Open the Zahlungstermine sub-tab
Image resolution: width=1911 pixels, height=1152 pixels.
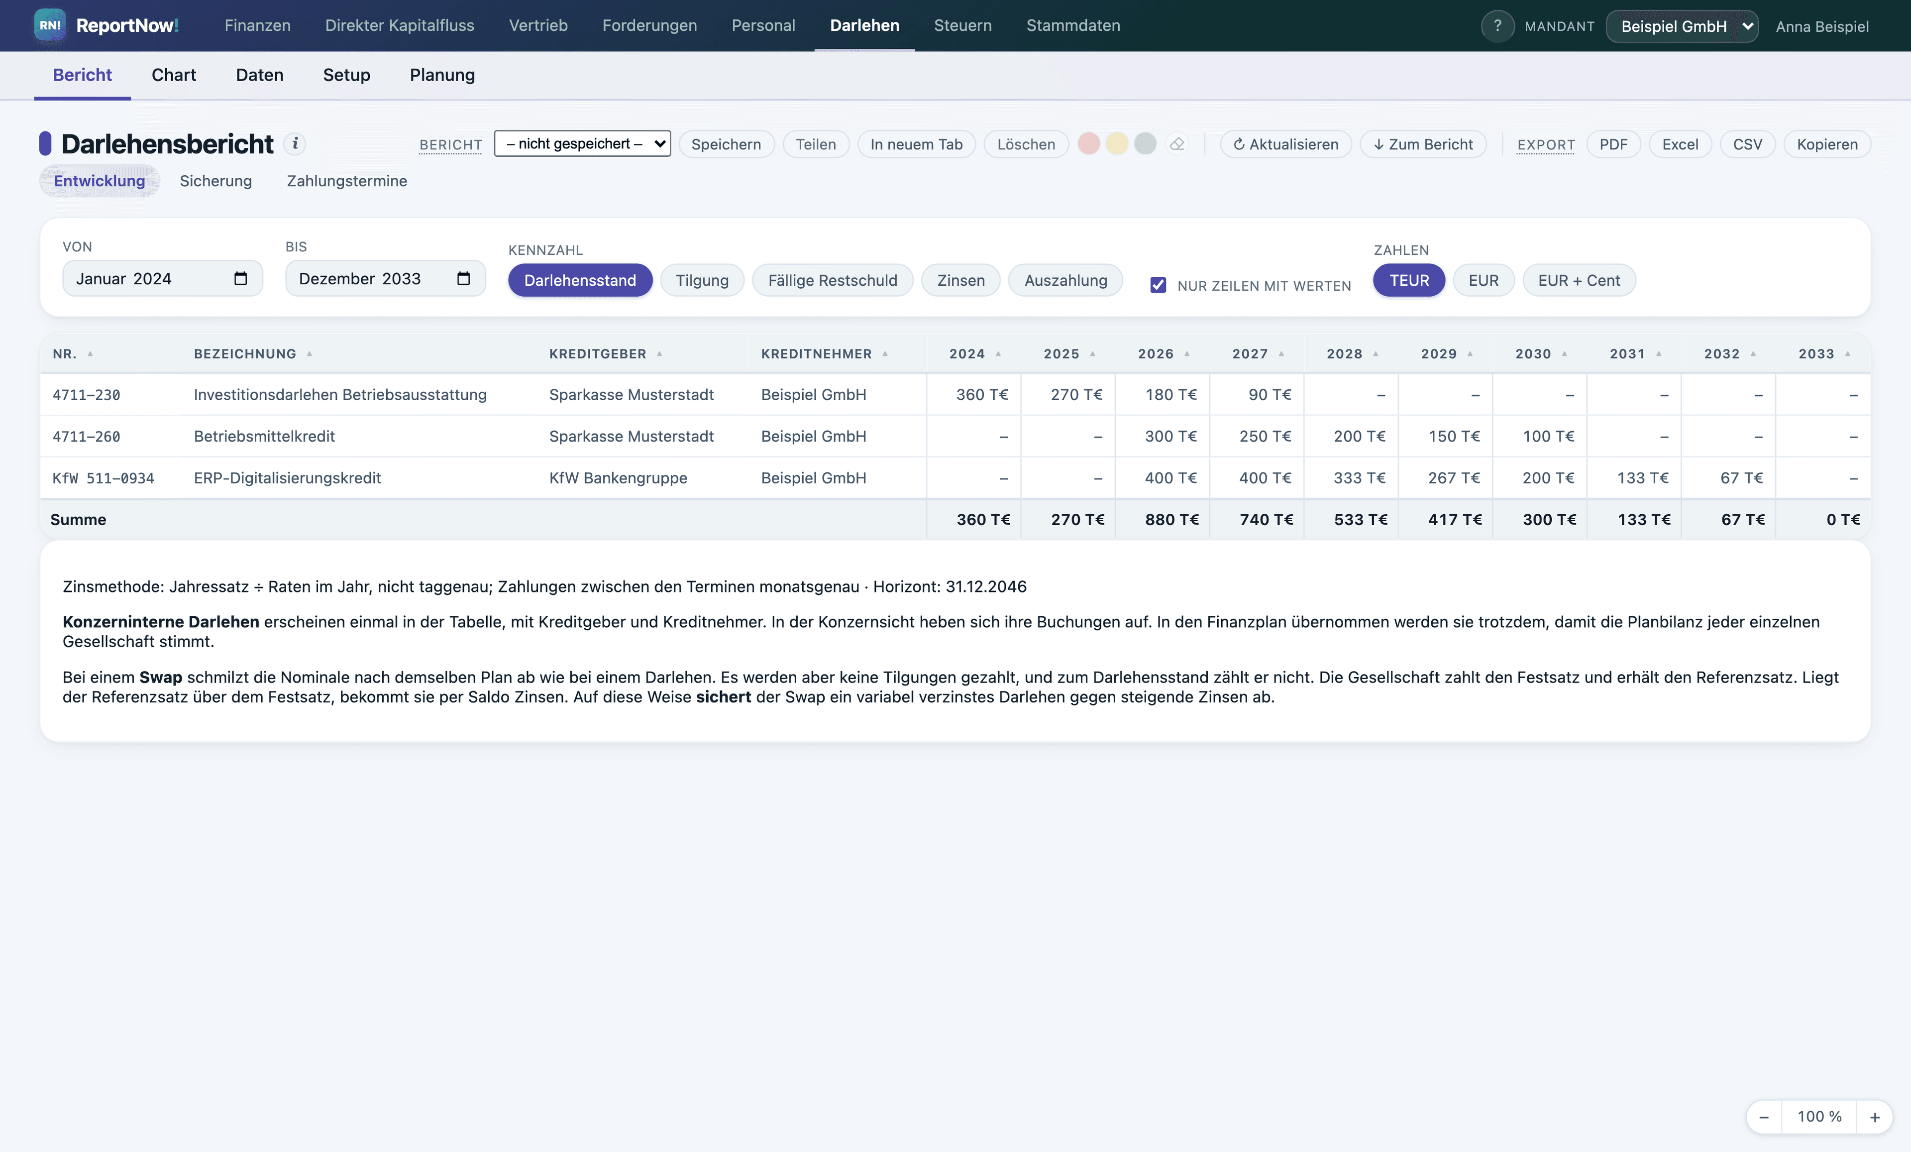(347, 181)
